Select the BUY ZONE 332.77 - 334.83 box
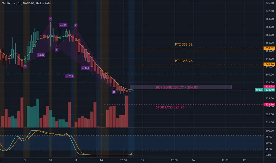 point(181,87)
